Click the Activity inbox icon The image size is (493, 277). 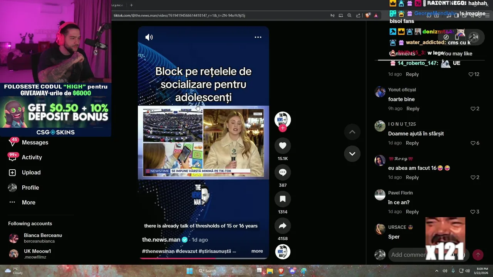click(12, 157)
